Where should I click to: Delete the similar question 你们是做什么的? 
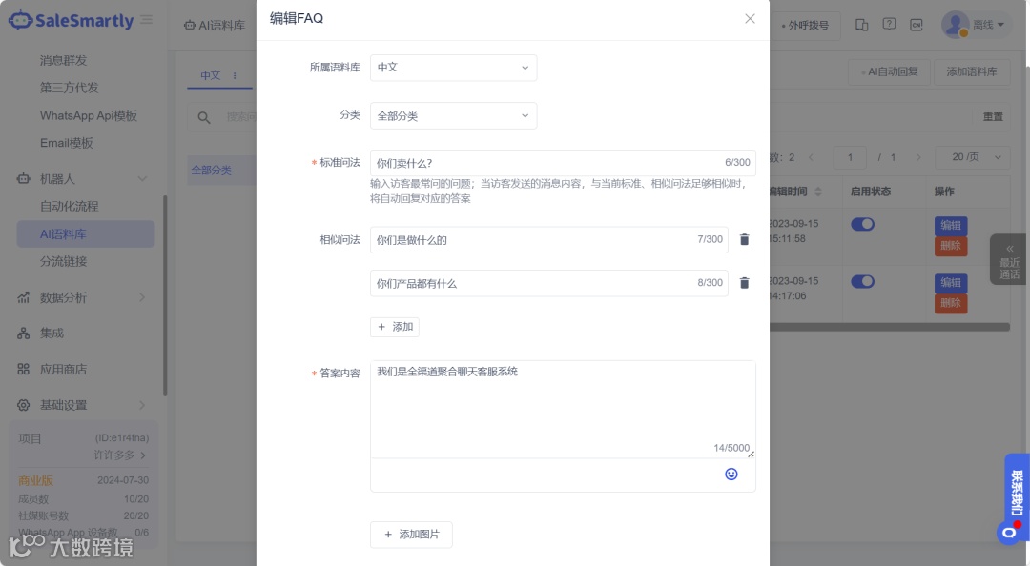[x=744, y=240]
